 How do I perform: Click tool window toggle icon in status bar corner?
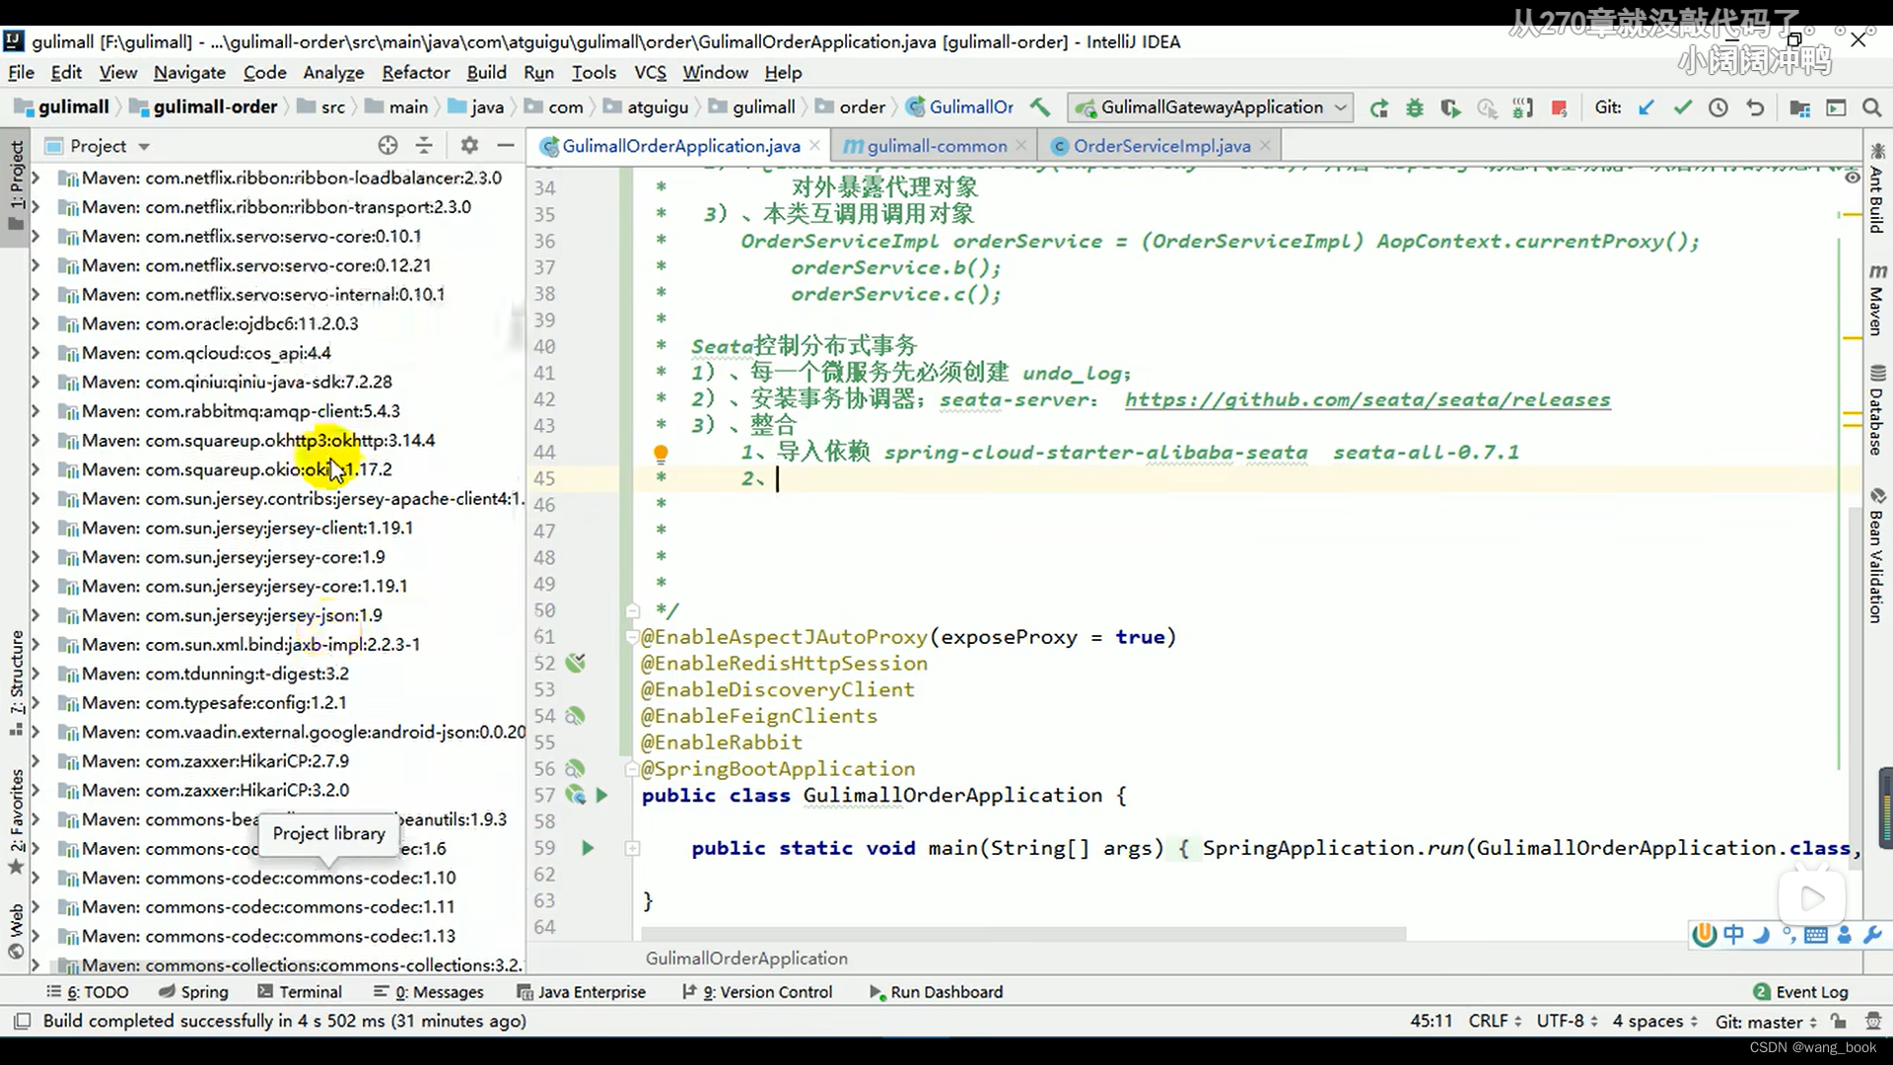[x=22, y=1021]
